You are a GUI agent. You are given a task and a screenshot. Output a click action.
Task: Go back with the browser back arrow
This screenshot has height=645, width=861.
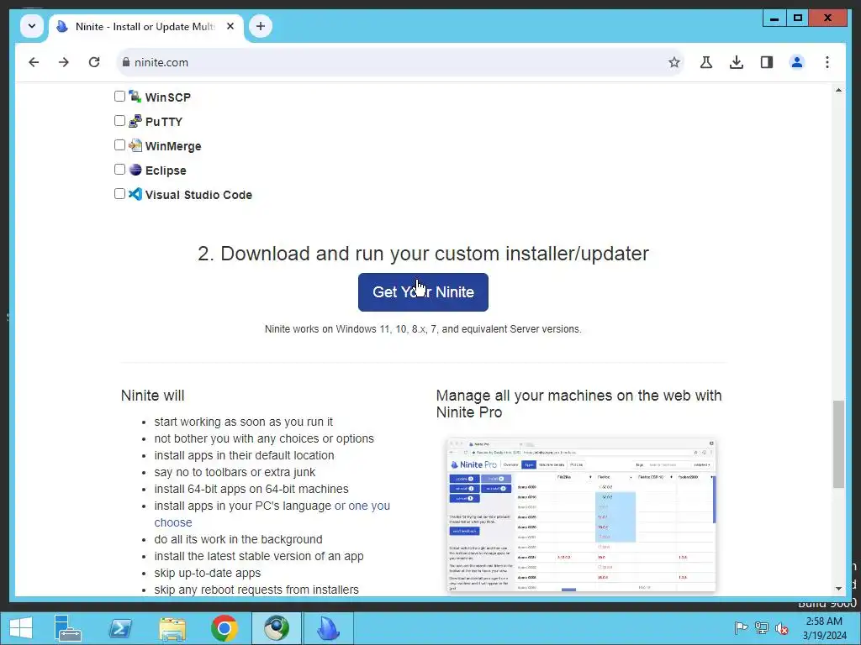coord(34,62)
